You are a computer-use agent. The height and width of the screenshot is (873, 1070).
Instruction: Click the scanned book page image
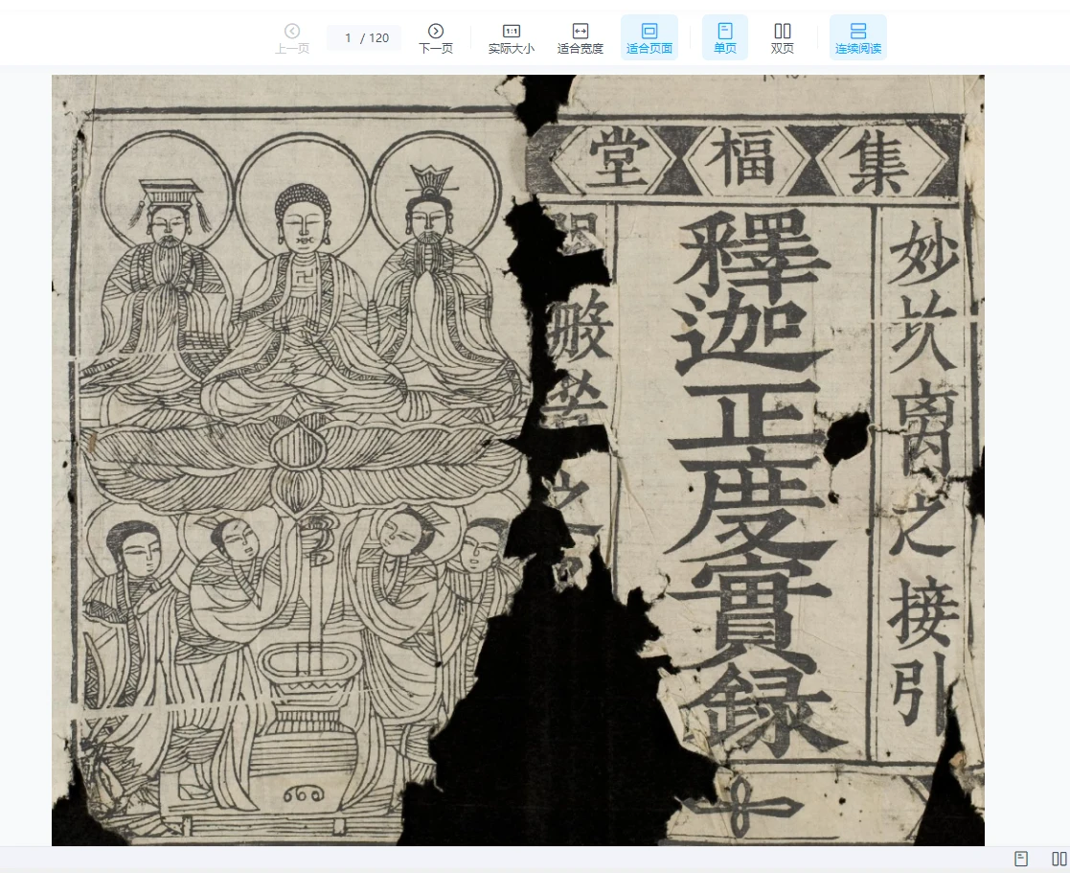tap(518, 460)
